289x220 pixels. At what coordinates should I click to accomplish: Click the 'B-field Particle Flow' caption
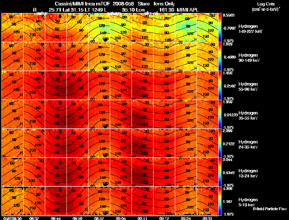coord(270,209)
